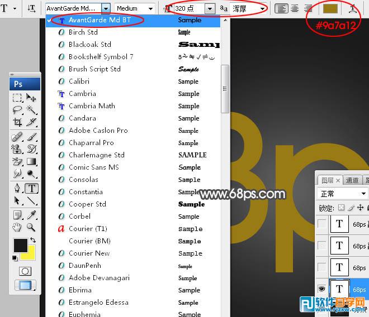Choose Courier New font

[x=133, y=253]
